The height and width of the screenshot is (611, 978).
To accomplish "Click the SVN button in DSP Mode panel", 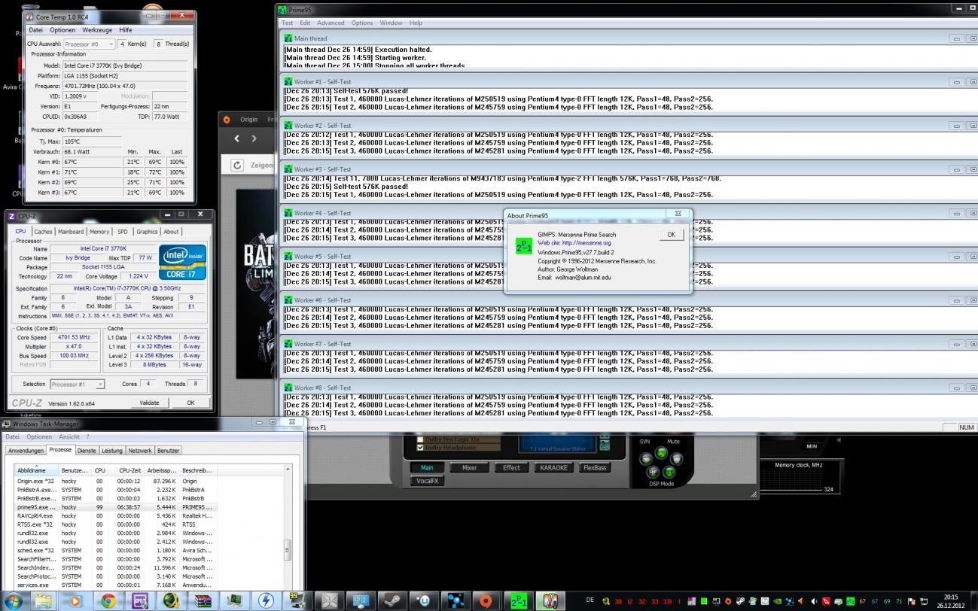I will click(x=646, y=458).
